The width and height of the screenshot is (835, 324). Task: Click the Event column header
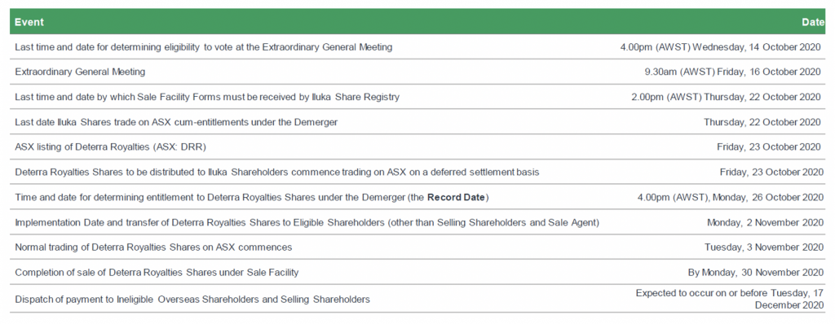click(29, 22)
